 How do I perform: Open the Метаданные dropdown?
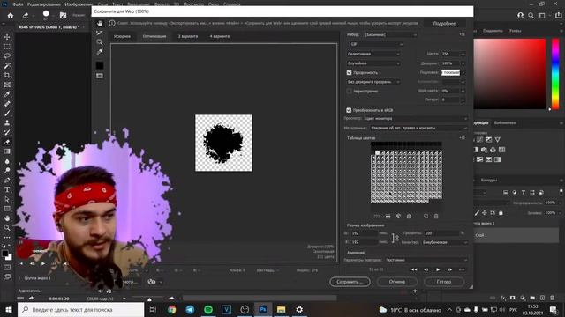(418, 128)
